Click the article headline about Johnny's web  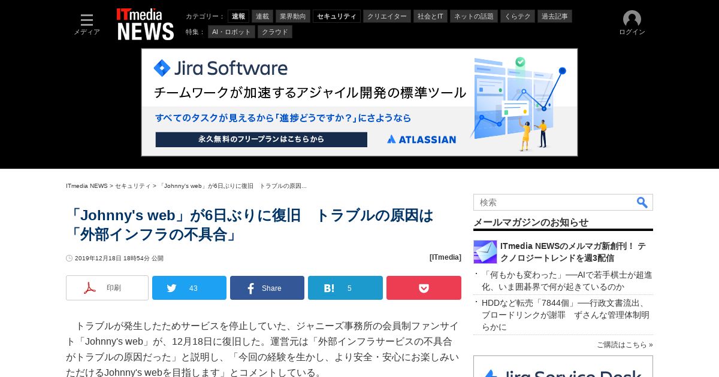coord(250,224)
